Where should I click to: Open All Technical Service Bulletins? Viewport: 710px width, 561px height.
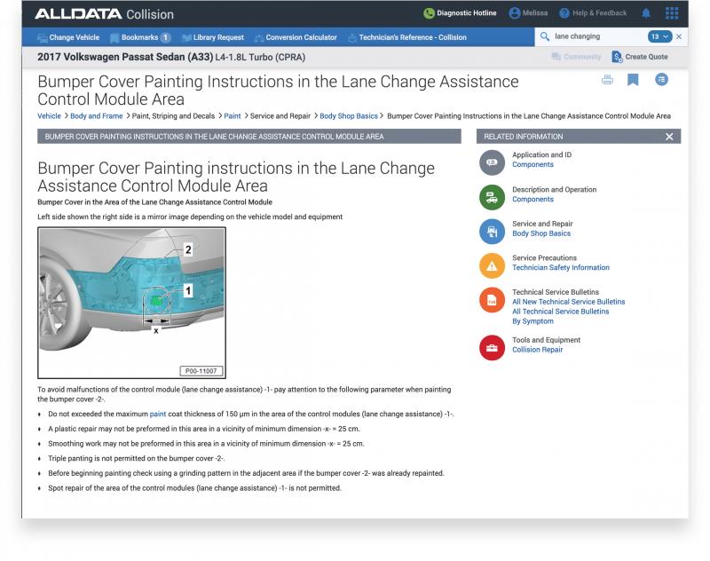click(x=561, y=312)
